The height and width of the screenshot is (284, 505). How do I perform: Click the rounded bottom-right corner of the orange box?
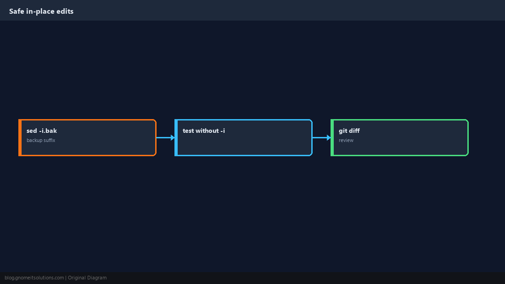[155, 154]
